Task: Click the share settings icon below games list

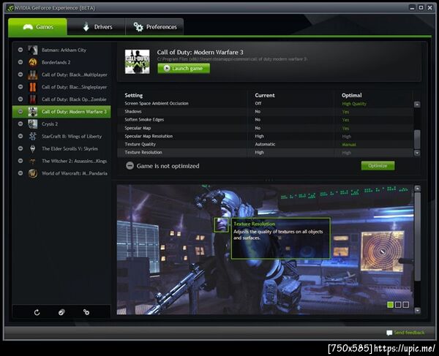Action: click(86, 312)
